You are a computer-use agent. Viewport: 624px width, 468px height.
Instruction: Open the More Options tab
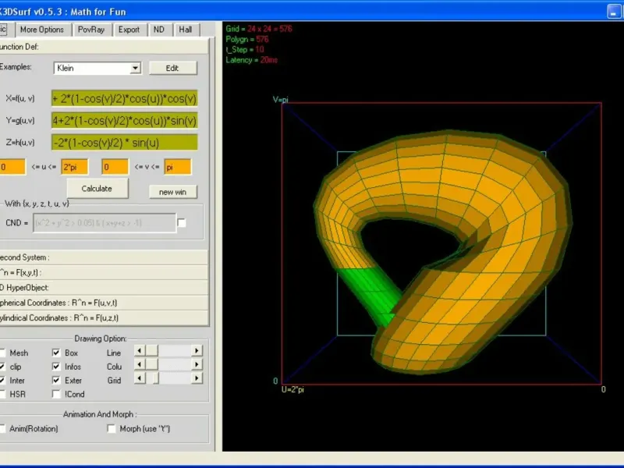point(42,30)
